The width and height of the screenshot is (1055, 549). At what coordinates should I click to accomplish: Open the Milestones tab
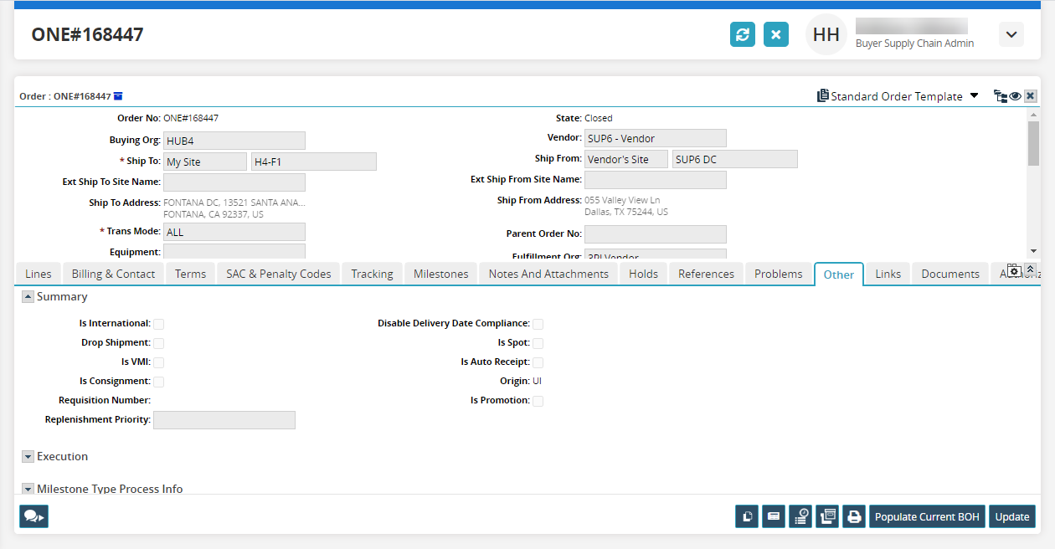coord(441,274)
